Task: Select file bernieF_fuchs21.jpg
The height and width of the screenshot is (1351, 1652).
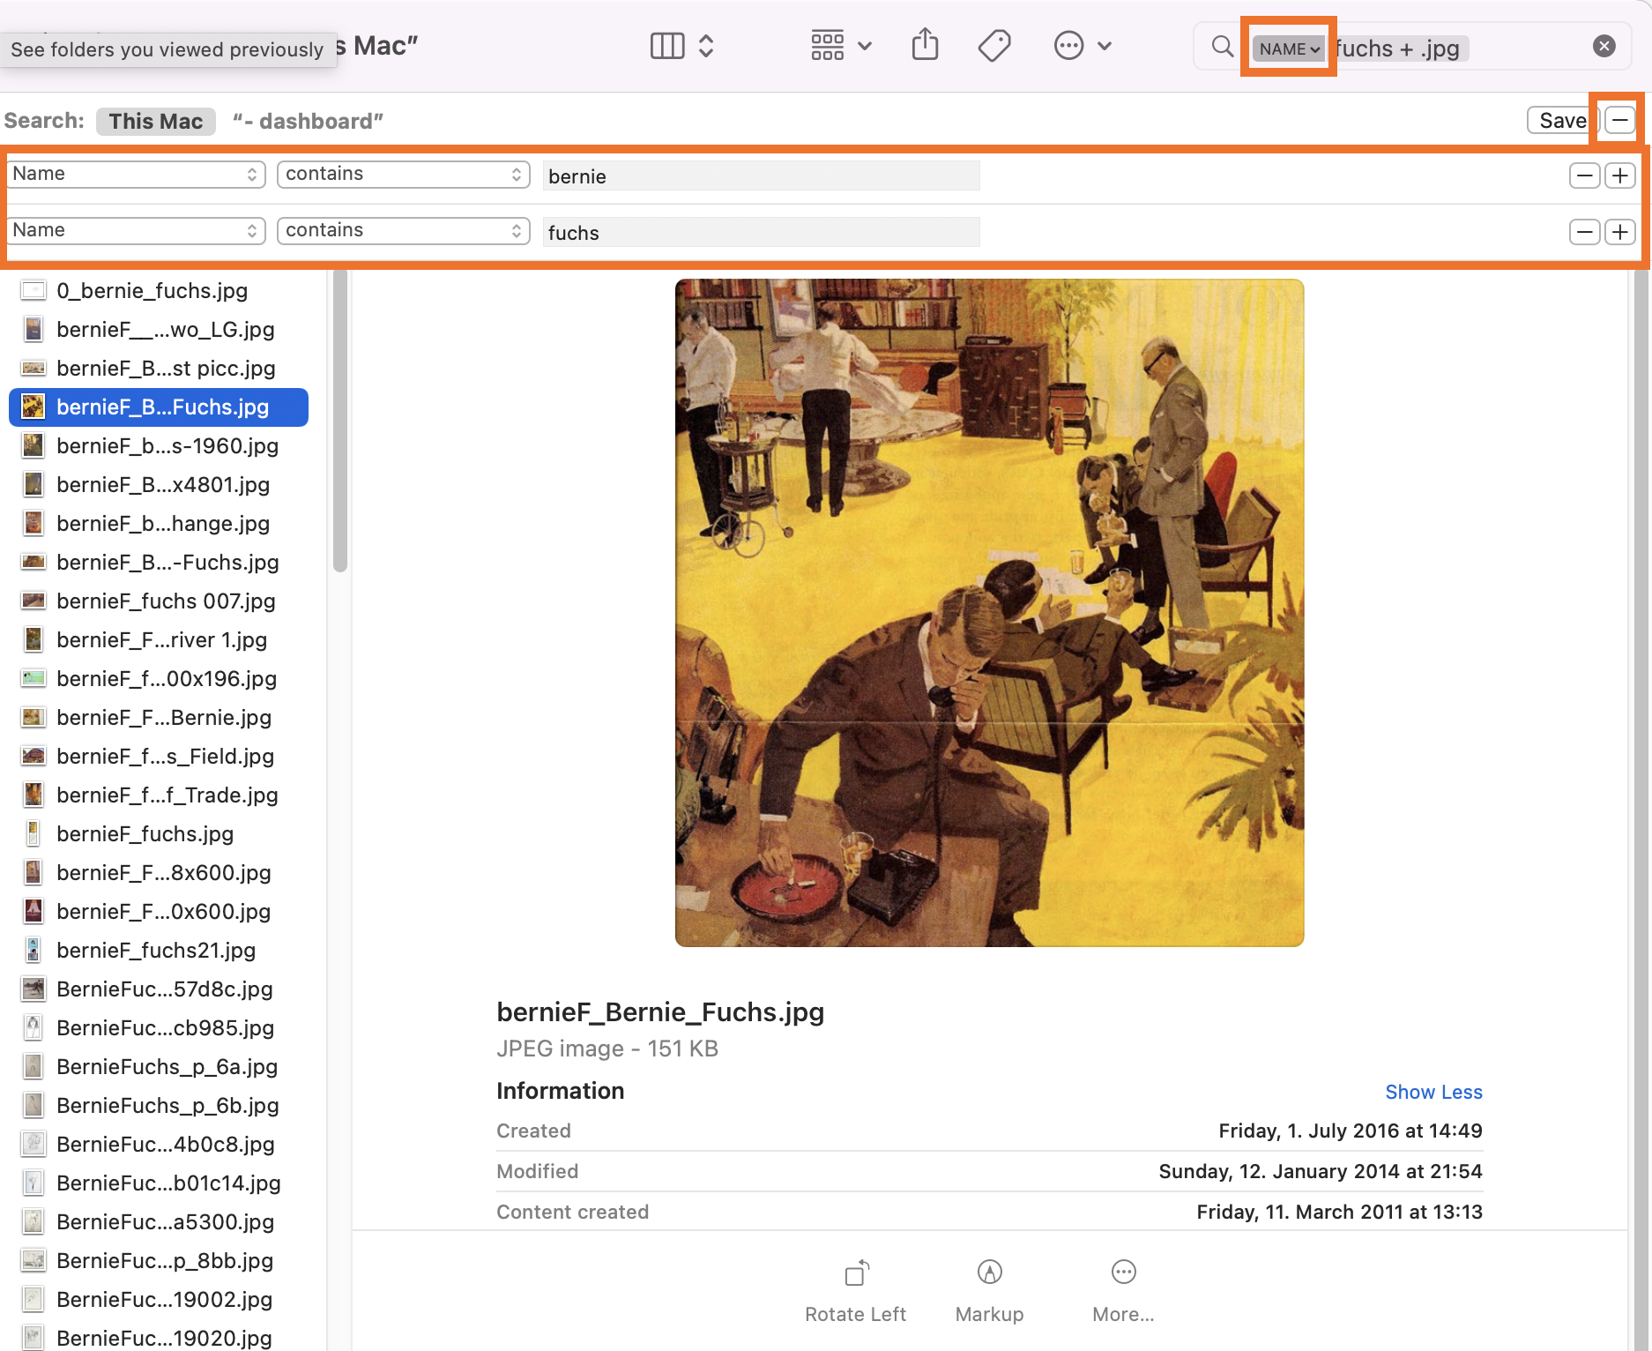Action: [x=159, y=951]
